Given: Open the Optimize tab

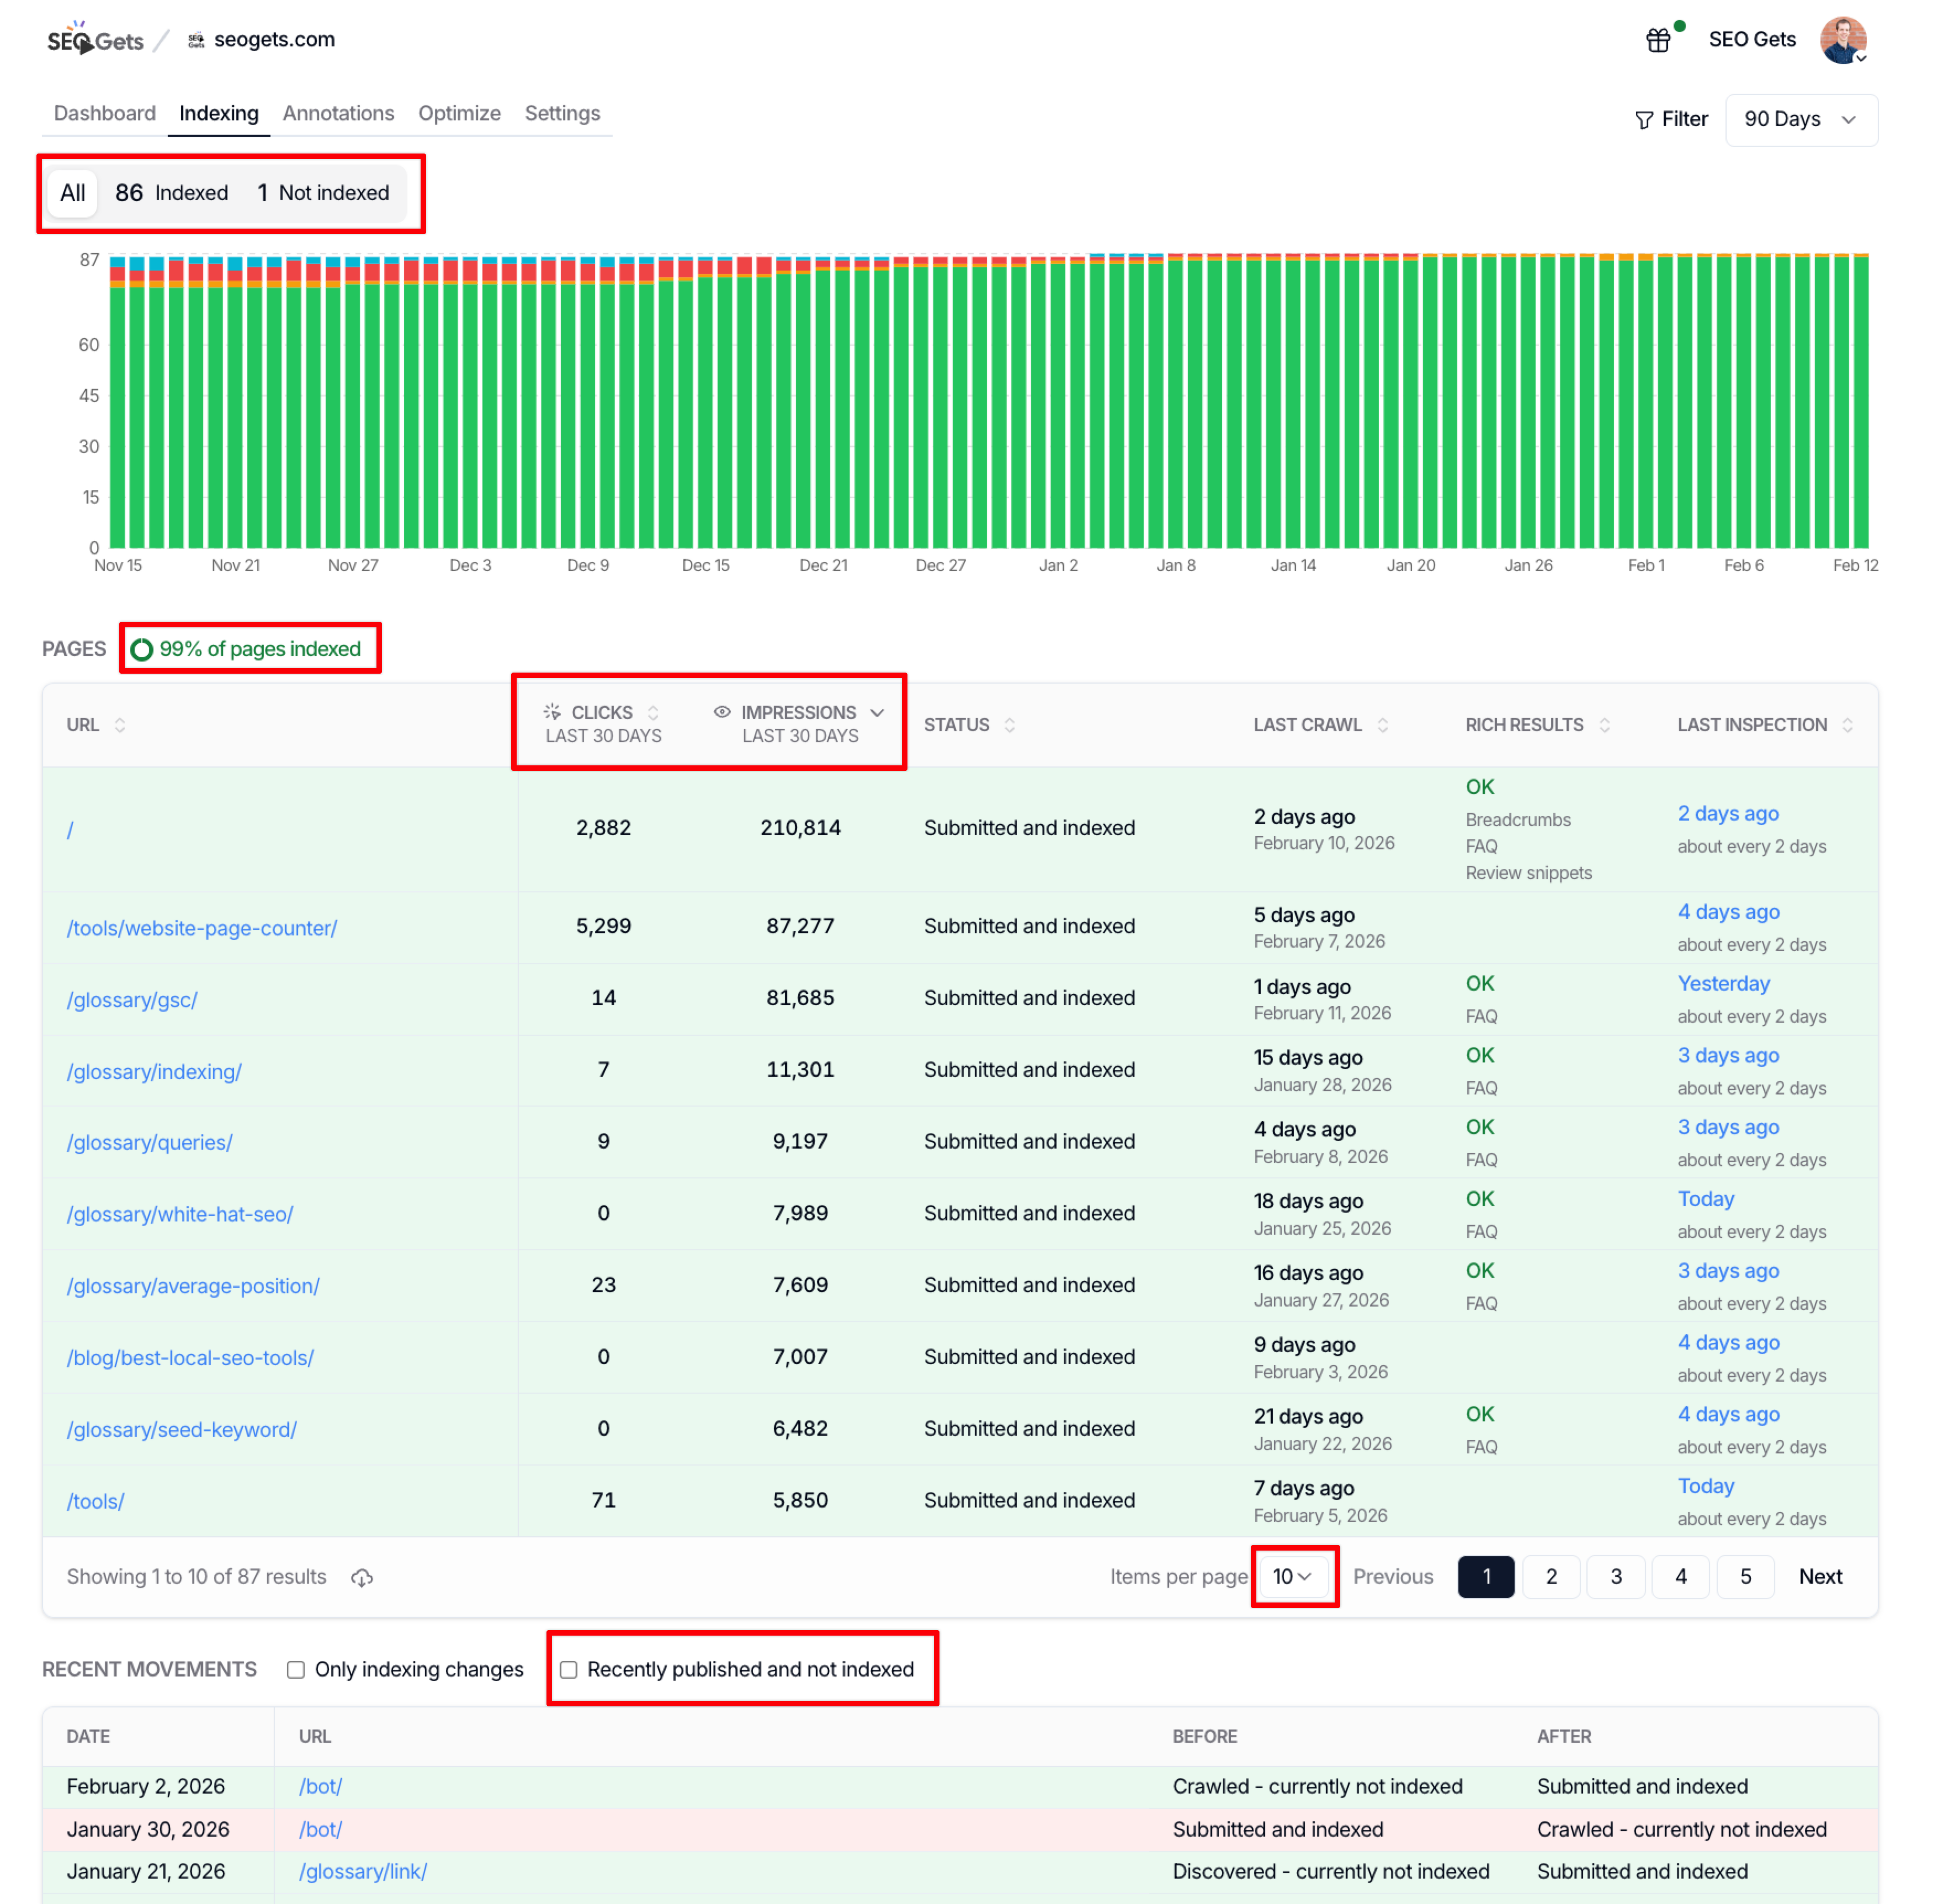Looking at the screenshot, I should point(459,113).
